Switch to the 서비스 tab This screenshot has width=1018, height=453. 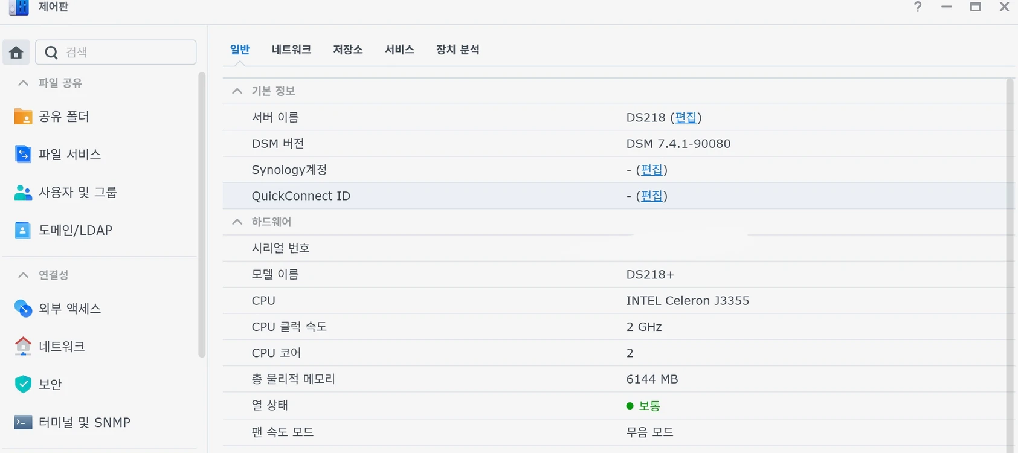[399, 50]
